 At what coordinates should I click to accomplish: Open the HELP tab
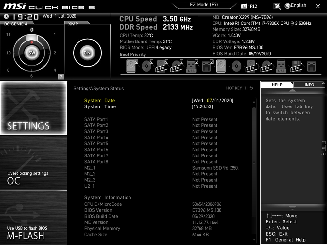point(277,85)
